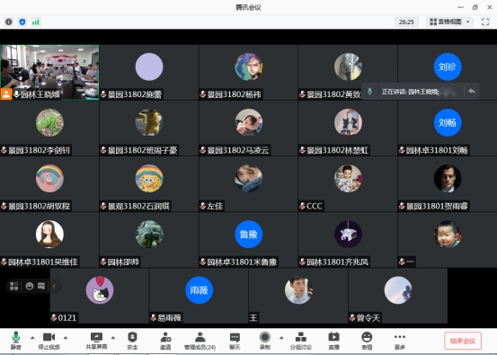Check the green network signal icon
Image resolution: width=497 pixels, height=355 pixels.
coord(36,22)
